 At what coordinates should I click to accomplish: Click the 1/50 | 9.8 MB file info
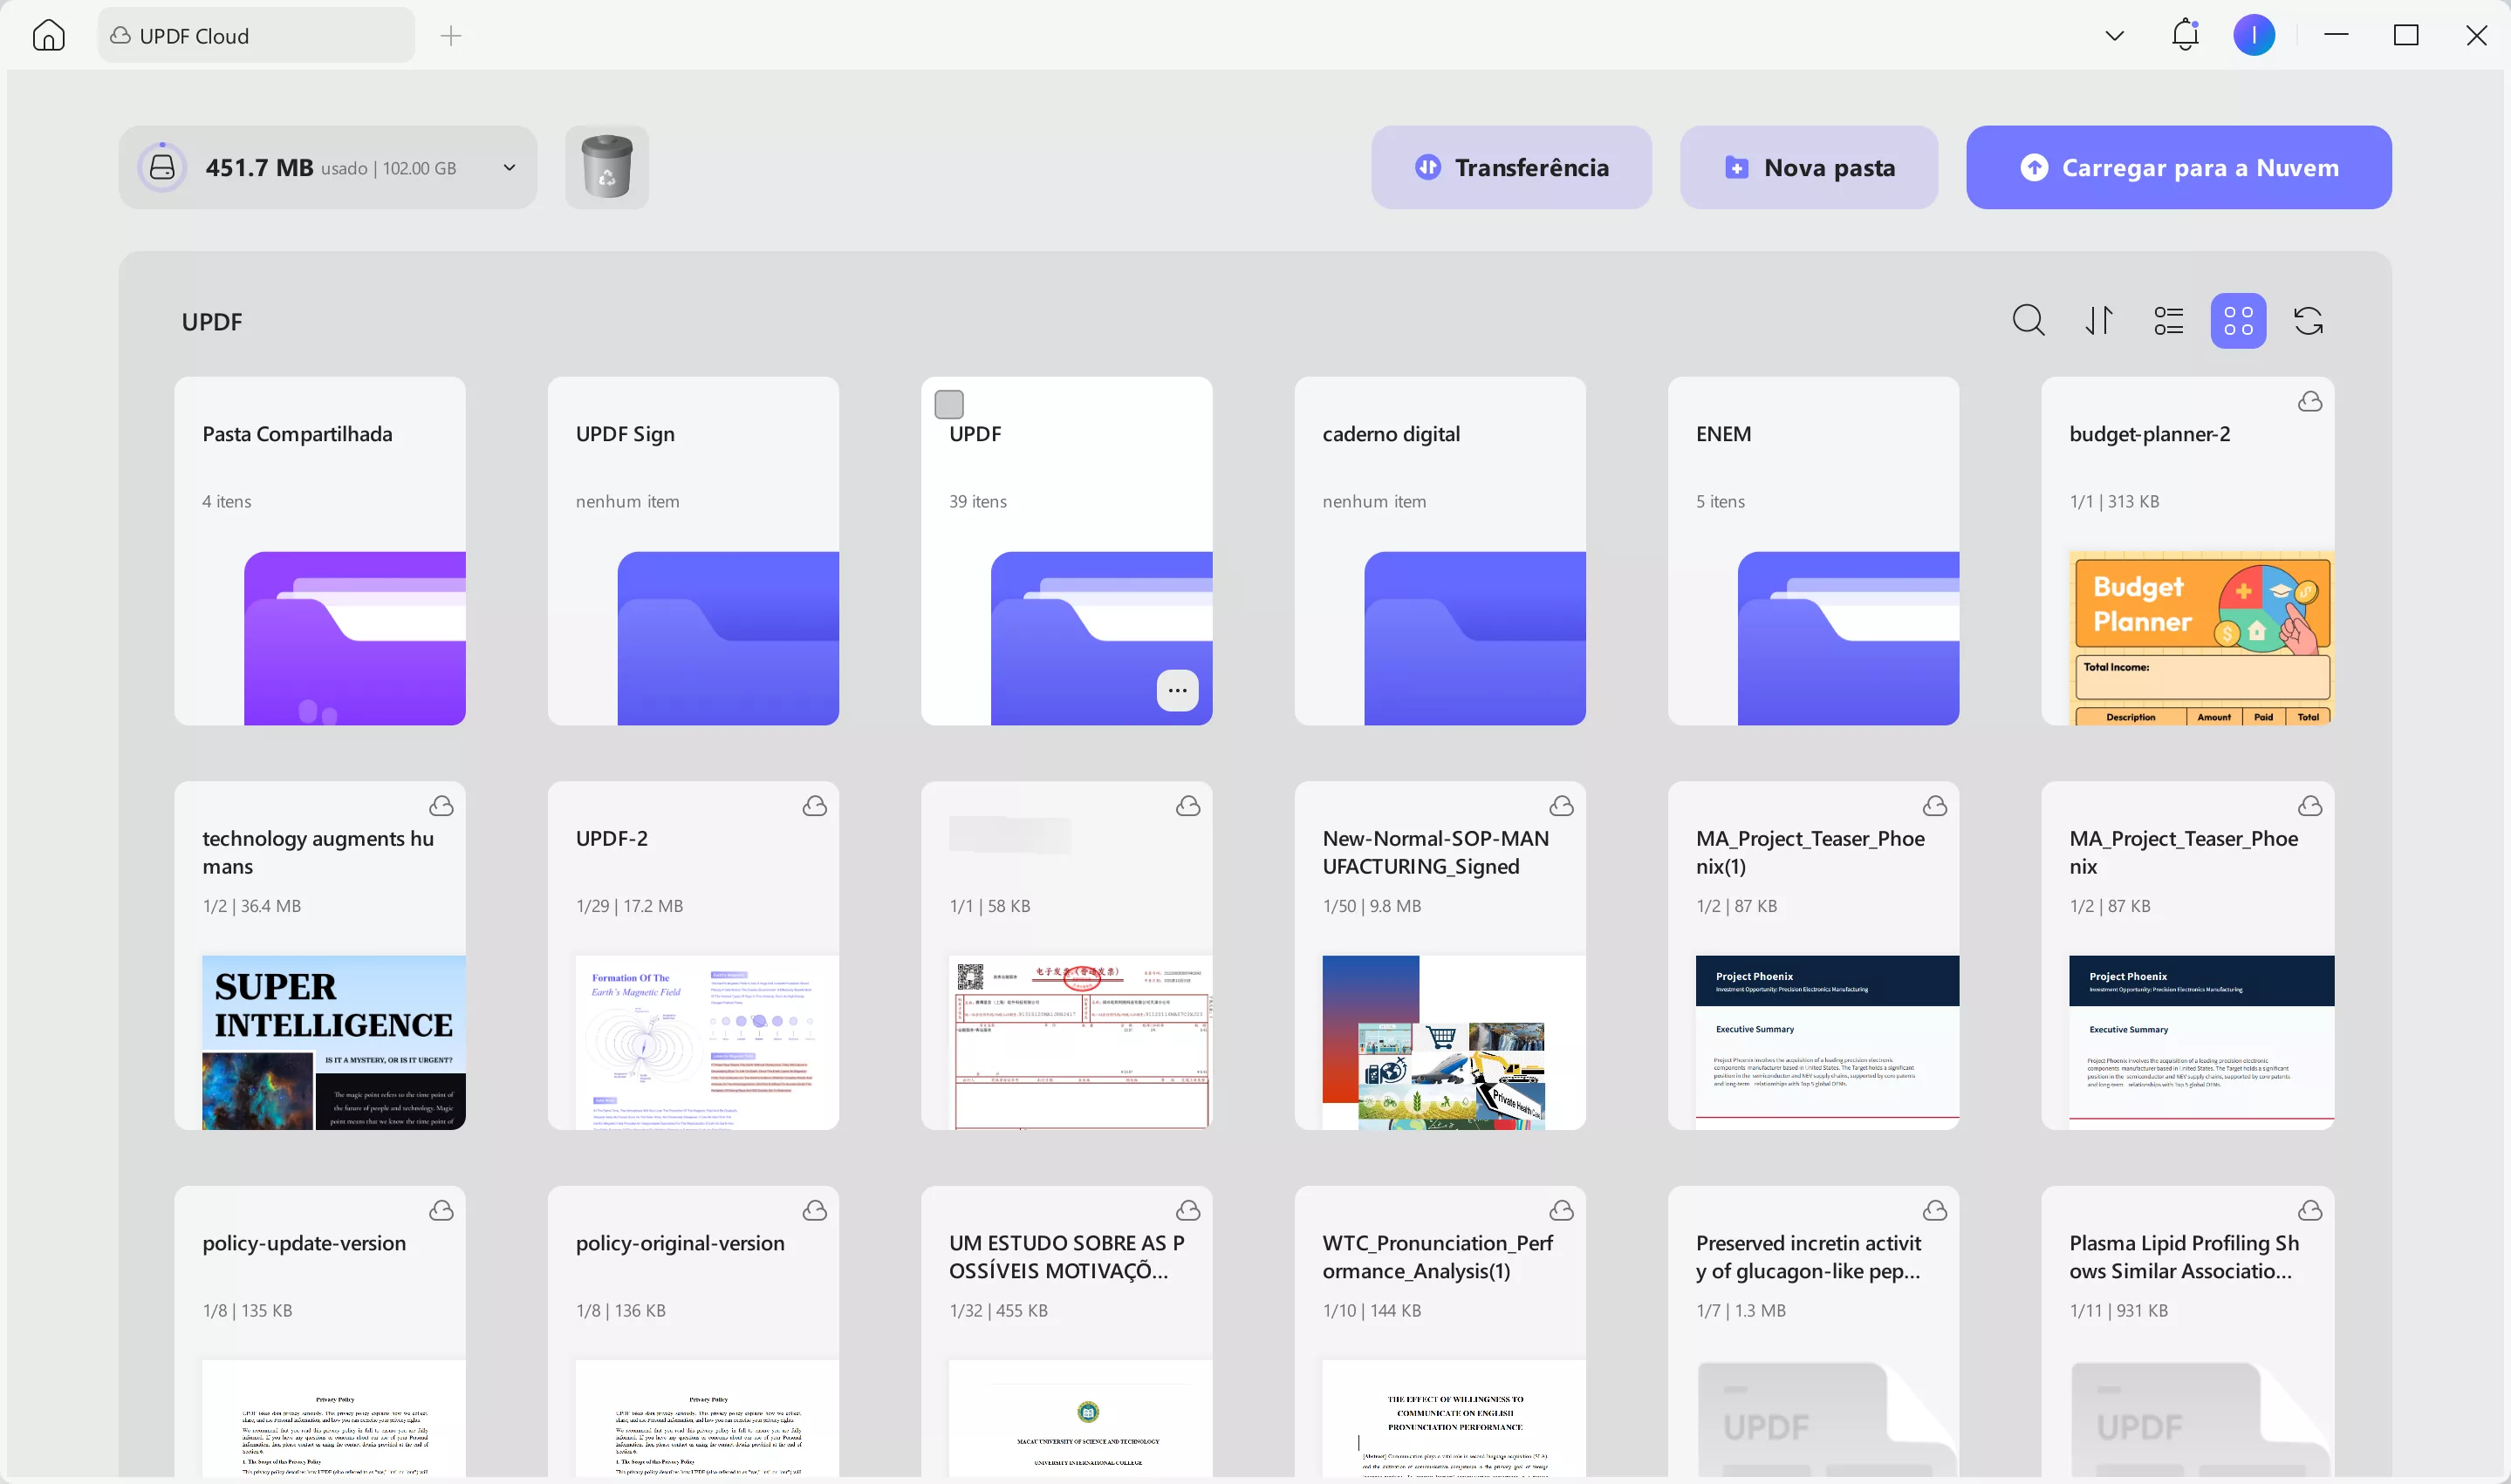[1372, 906]
